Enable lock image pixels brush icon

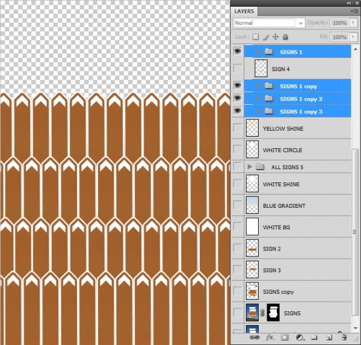coord(266,37)
